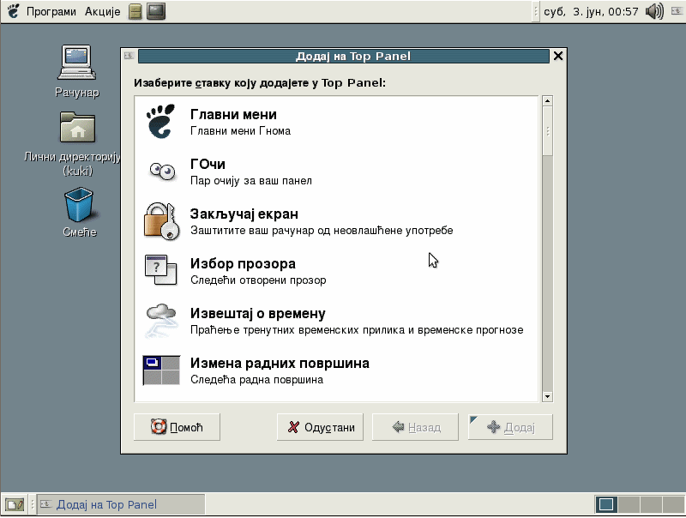686x518 pixels.
Task: Click scrollbar down arrow in applet list
Action: click(547, 397)
